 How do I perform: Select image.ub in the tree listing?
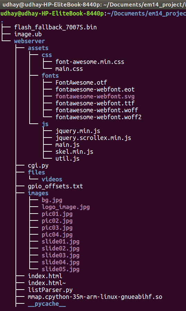click(x=28, y=34)
